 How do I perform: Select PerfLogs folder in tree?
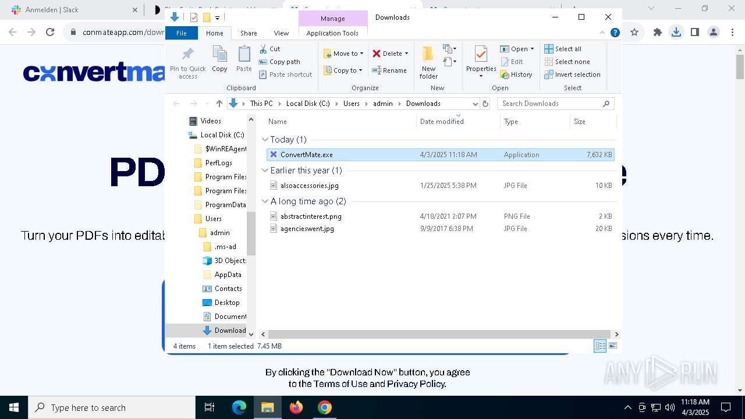[218, 163]
